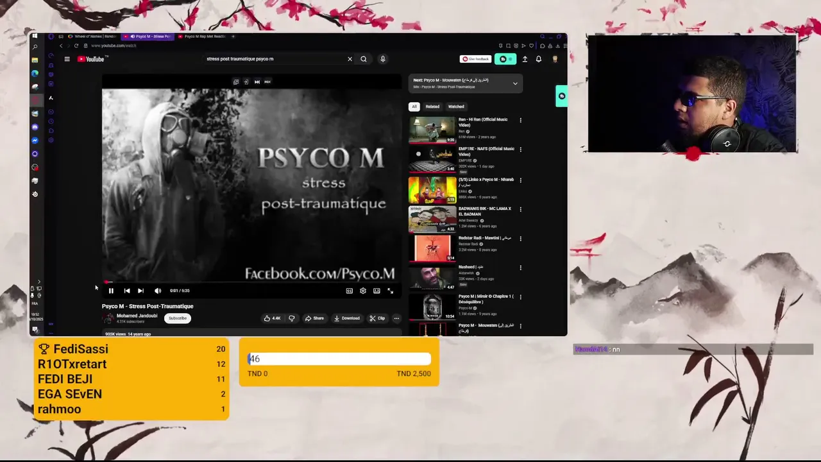Open options menu for Nasheed video
Viewport: 821px width, 462px height.
pyautogui.click(x=520, y=268)
